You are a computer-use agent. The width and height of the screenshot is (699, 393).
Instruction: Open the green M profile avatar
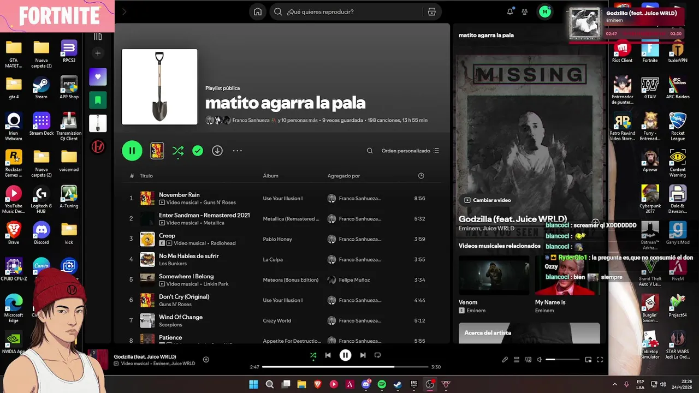coord(544,11)
